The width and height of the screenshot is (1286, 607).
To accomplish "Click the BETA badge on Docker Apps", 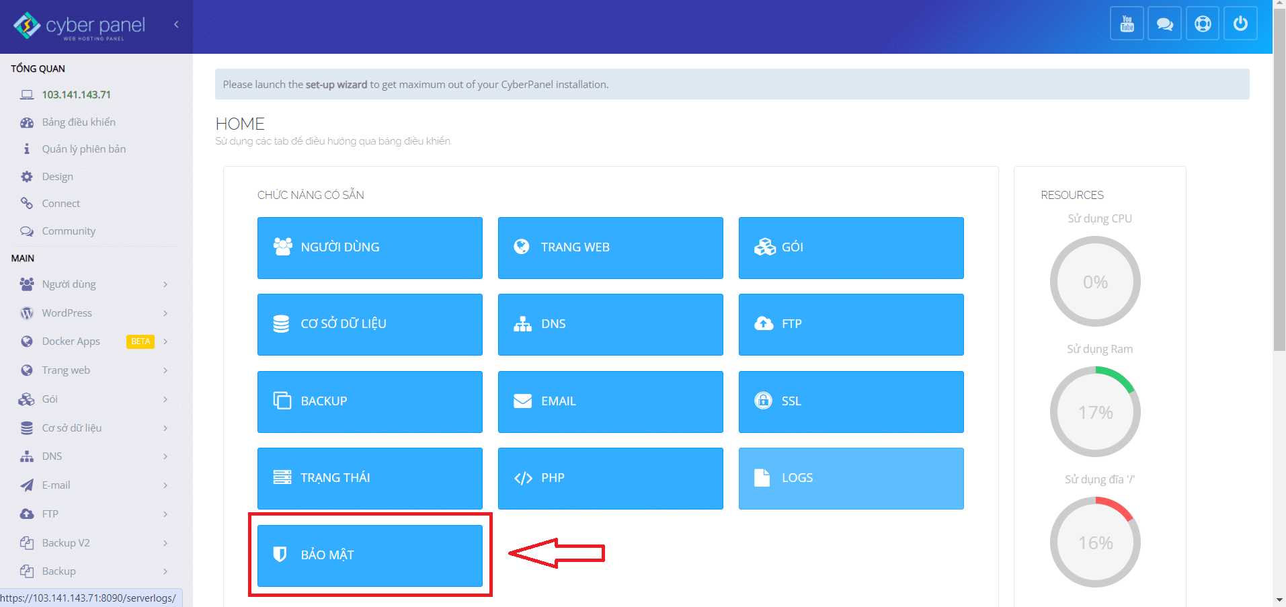I will point(140,341).
